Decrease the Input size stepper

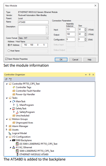click(x=86, y=31)
